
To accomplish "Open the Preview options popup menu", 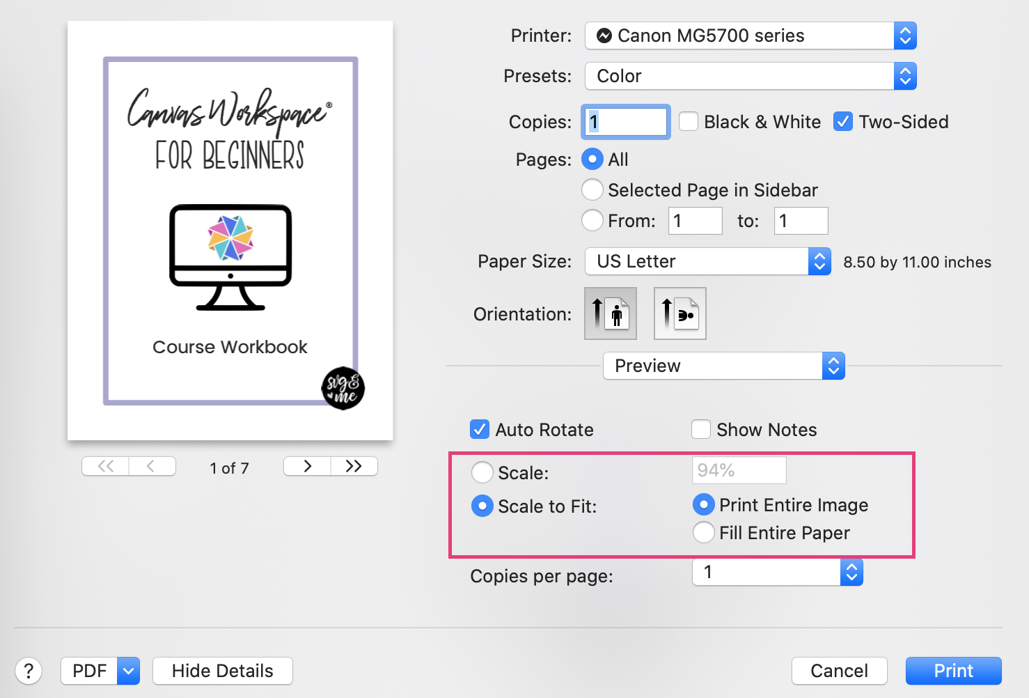I will tap(724, 366).
